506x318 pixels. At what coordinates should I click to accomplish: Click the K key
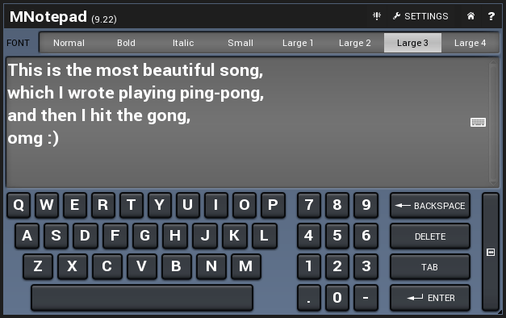235,236
